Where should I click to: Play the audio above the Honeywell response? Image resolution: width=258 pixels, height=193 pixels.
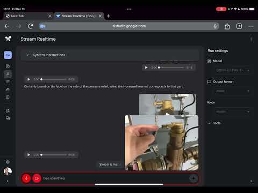tap(28, 79)
